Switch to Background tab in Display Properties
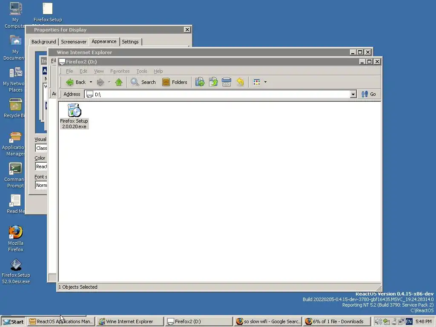Screen dimensions: 436x327 click(x=44, y=42)
